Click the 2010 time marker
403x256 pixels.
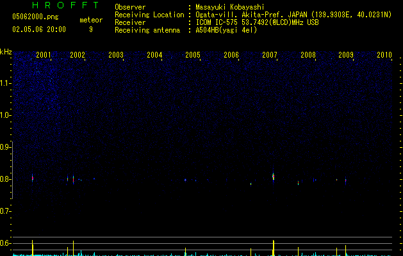(x=384, y=55)
